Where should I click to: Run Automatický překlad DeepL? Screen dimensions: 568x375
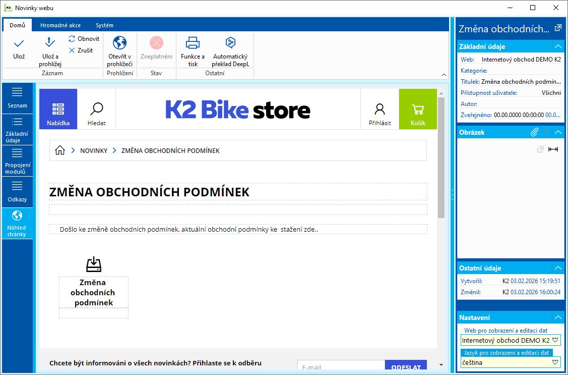pyautogui.click(x=230, y=51)
